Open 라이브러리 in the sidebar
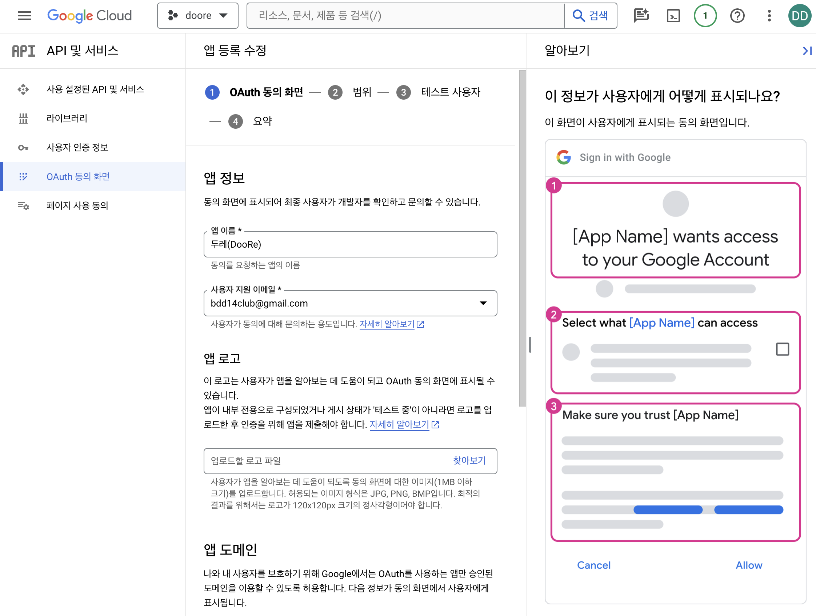Screen dimensions: 816x616 [67, 119]
